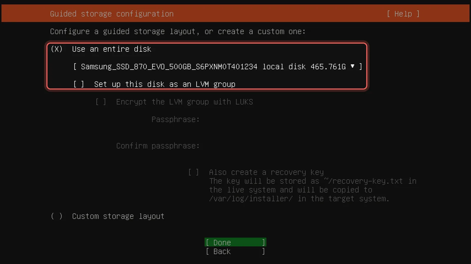Check 'Also create a recovery key' box
The width and height of the screenshot is (471, 264).
pyautogui.click(x=193, y=172)
